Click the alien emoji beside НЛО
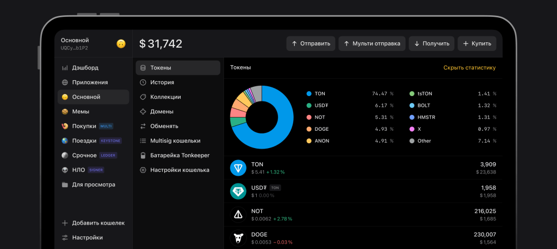Viewport: 557px width, 249px height. coord(65,170)
